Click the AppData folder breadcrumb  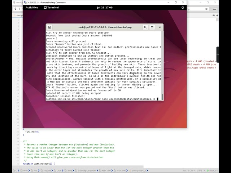(x=46, y=170)
